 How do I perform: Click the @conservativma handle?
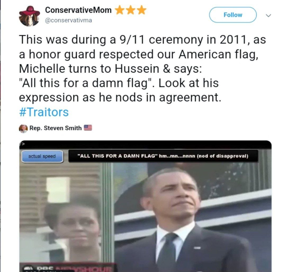click(x=68, y=20)
